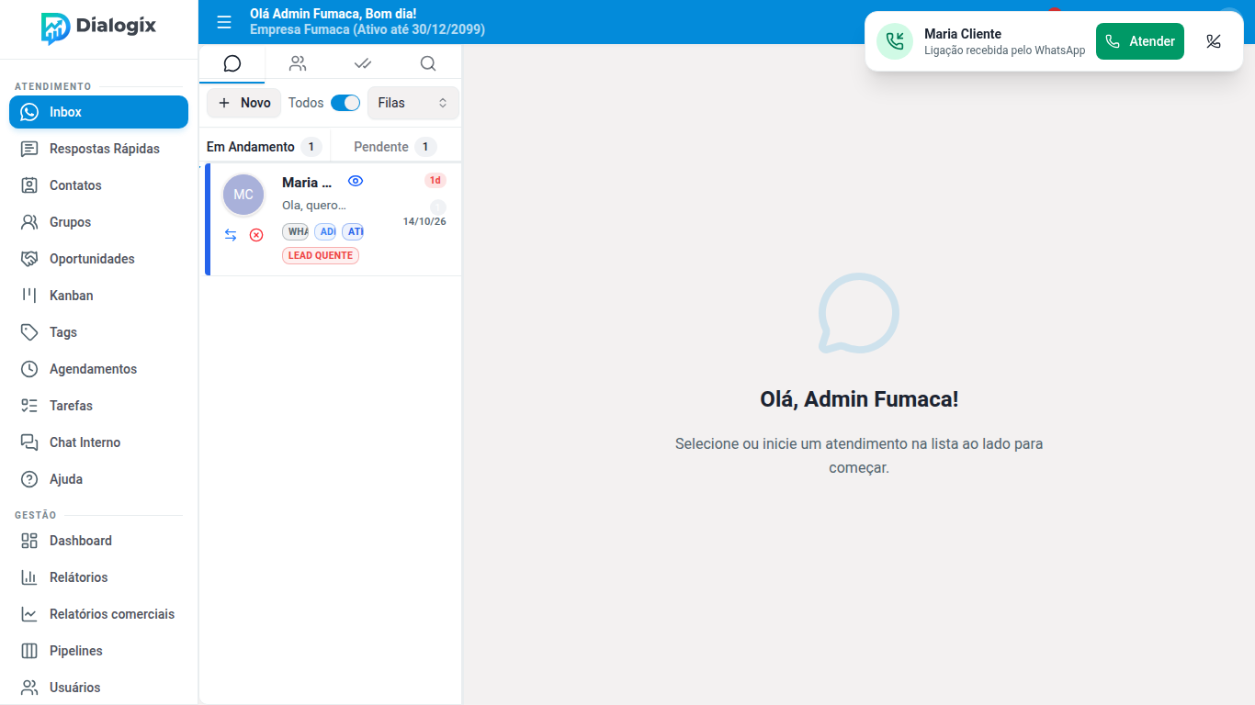Screen dimensions: 1255x705
Task: Answer the call with Atender button
Action: [x=1140, y=41]
